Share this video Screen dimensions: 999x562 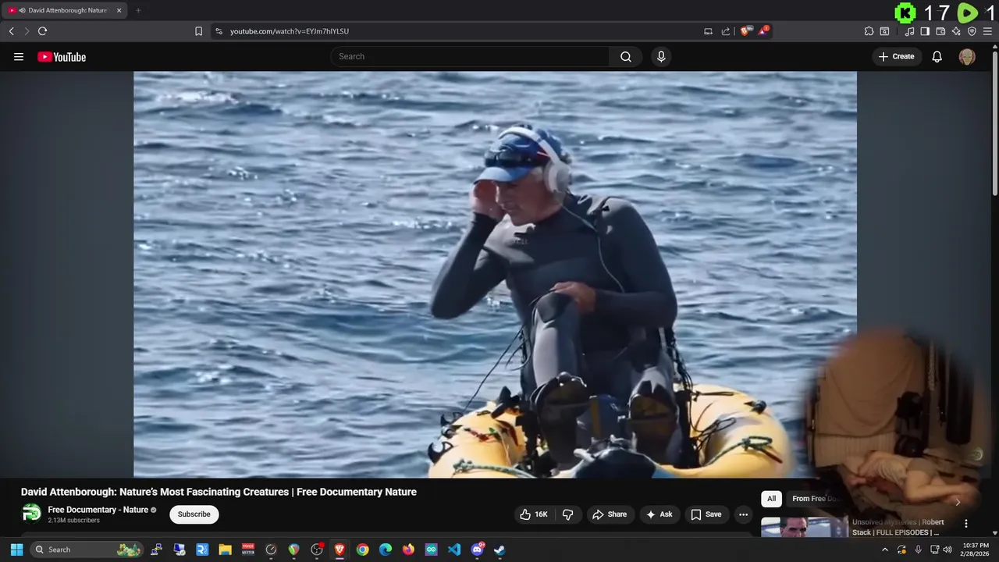point(610,514)
